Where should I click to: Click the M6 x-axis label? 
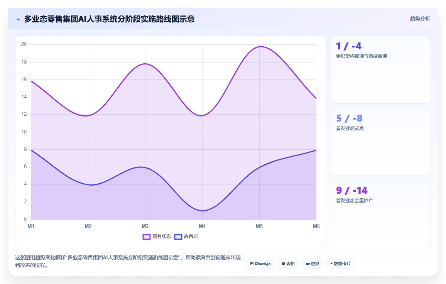(316, 226)
